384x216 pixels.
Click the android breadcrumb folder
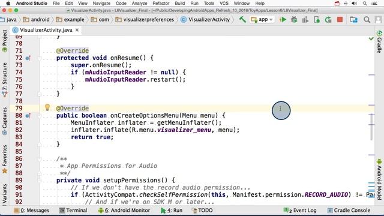click(36, 20)
